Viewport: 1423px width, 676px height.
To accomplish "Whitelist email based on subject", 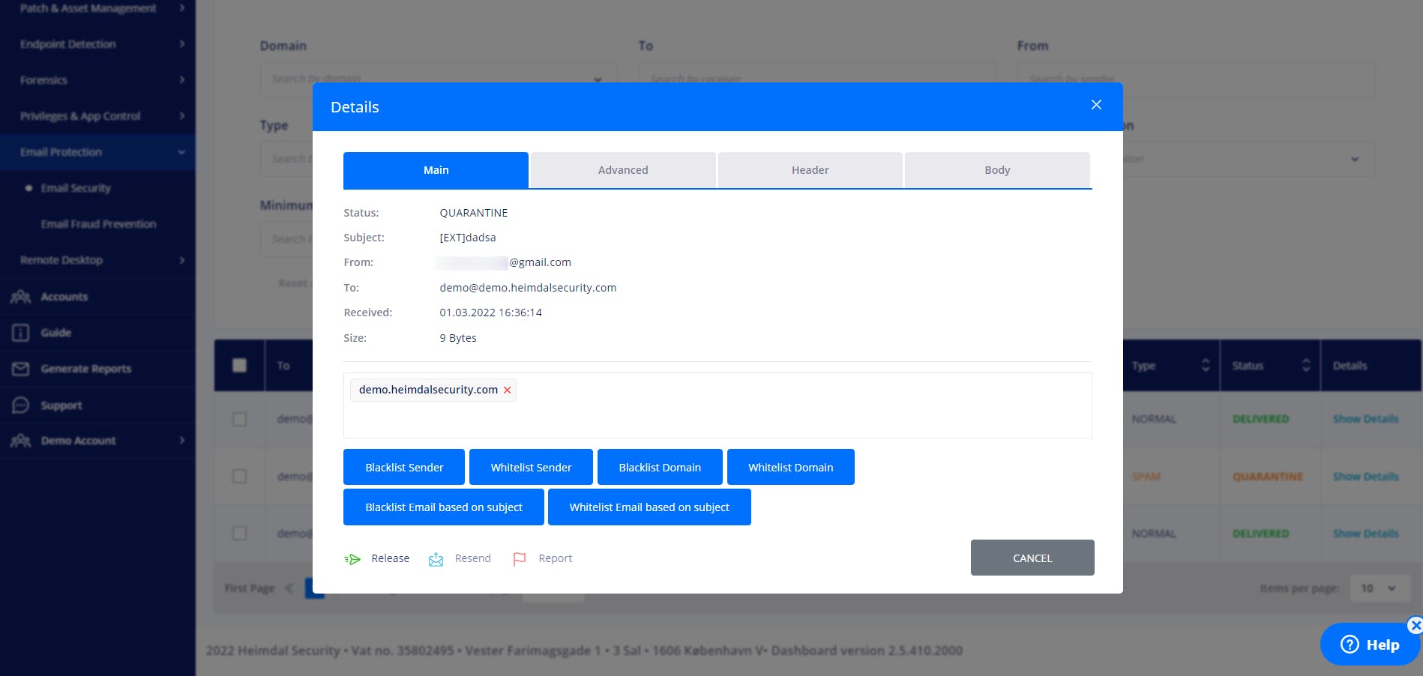I will (649, 507).
